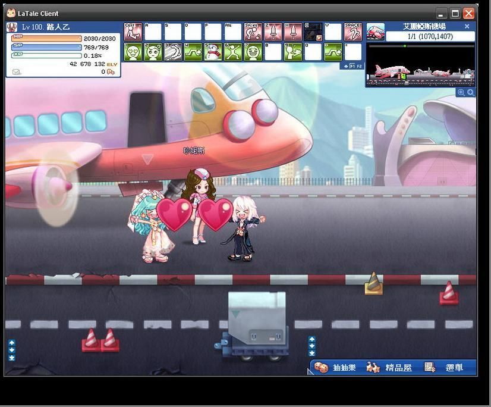Play the kneeling emote in slot P
Screen dimensions: 491x407
333,52
